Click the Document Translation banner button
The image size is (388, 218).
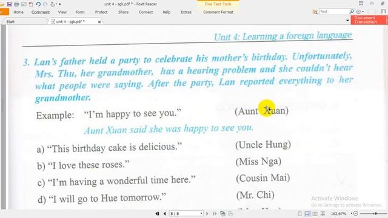coord(369,20)
